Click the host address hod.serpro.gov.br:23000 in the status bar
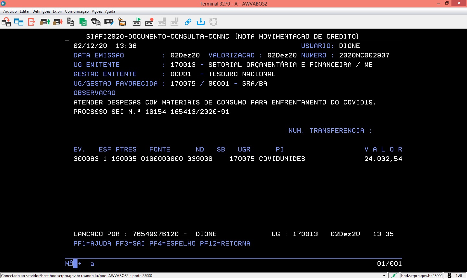This screenshot has width=467, height=279. 422,275
